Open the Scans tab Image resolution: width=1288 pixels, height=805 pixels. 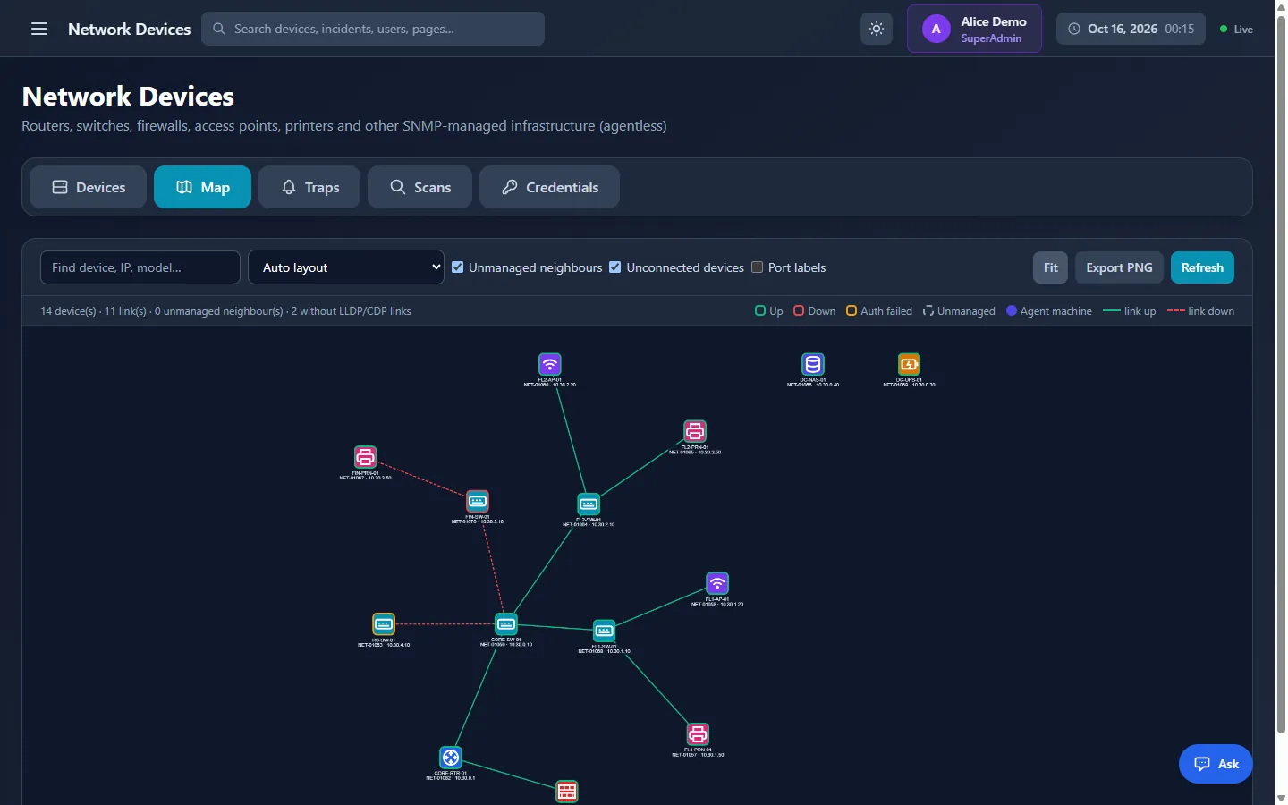point(419,187)
